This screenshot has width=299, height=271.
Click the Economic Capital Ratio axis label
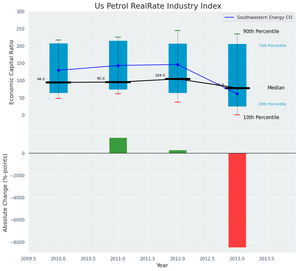(x=12, y=72)
